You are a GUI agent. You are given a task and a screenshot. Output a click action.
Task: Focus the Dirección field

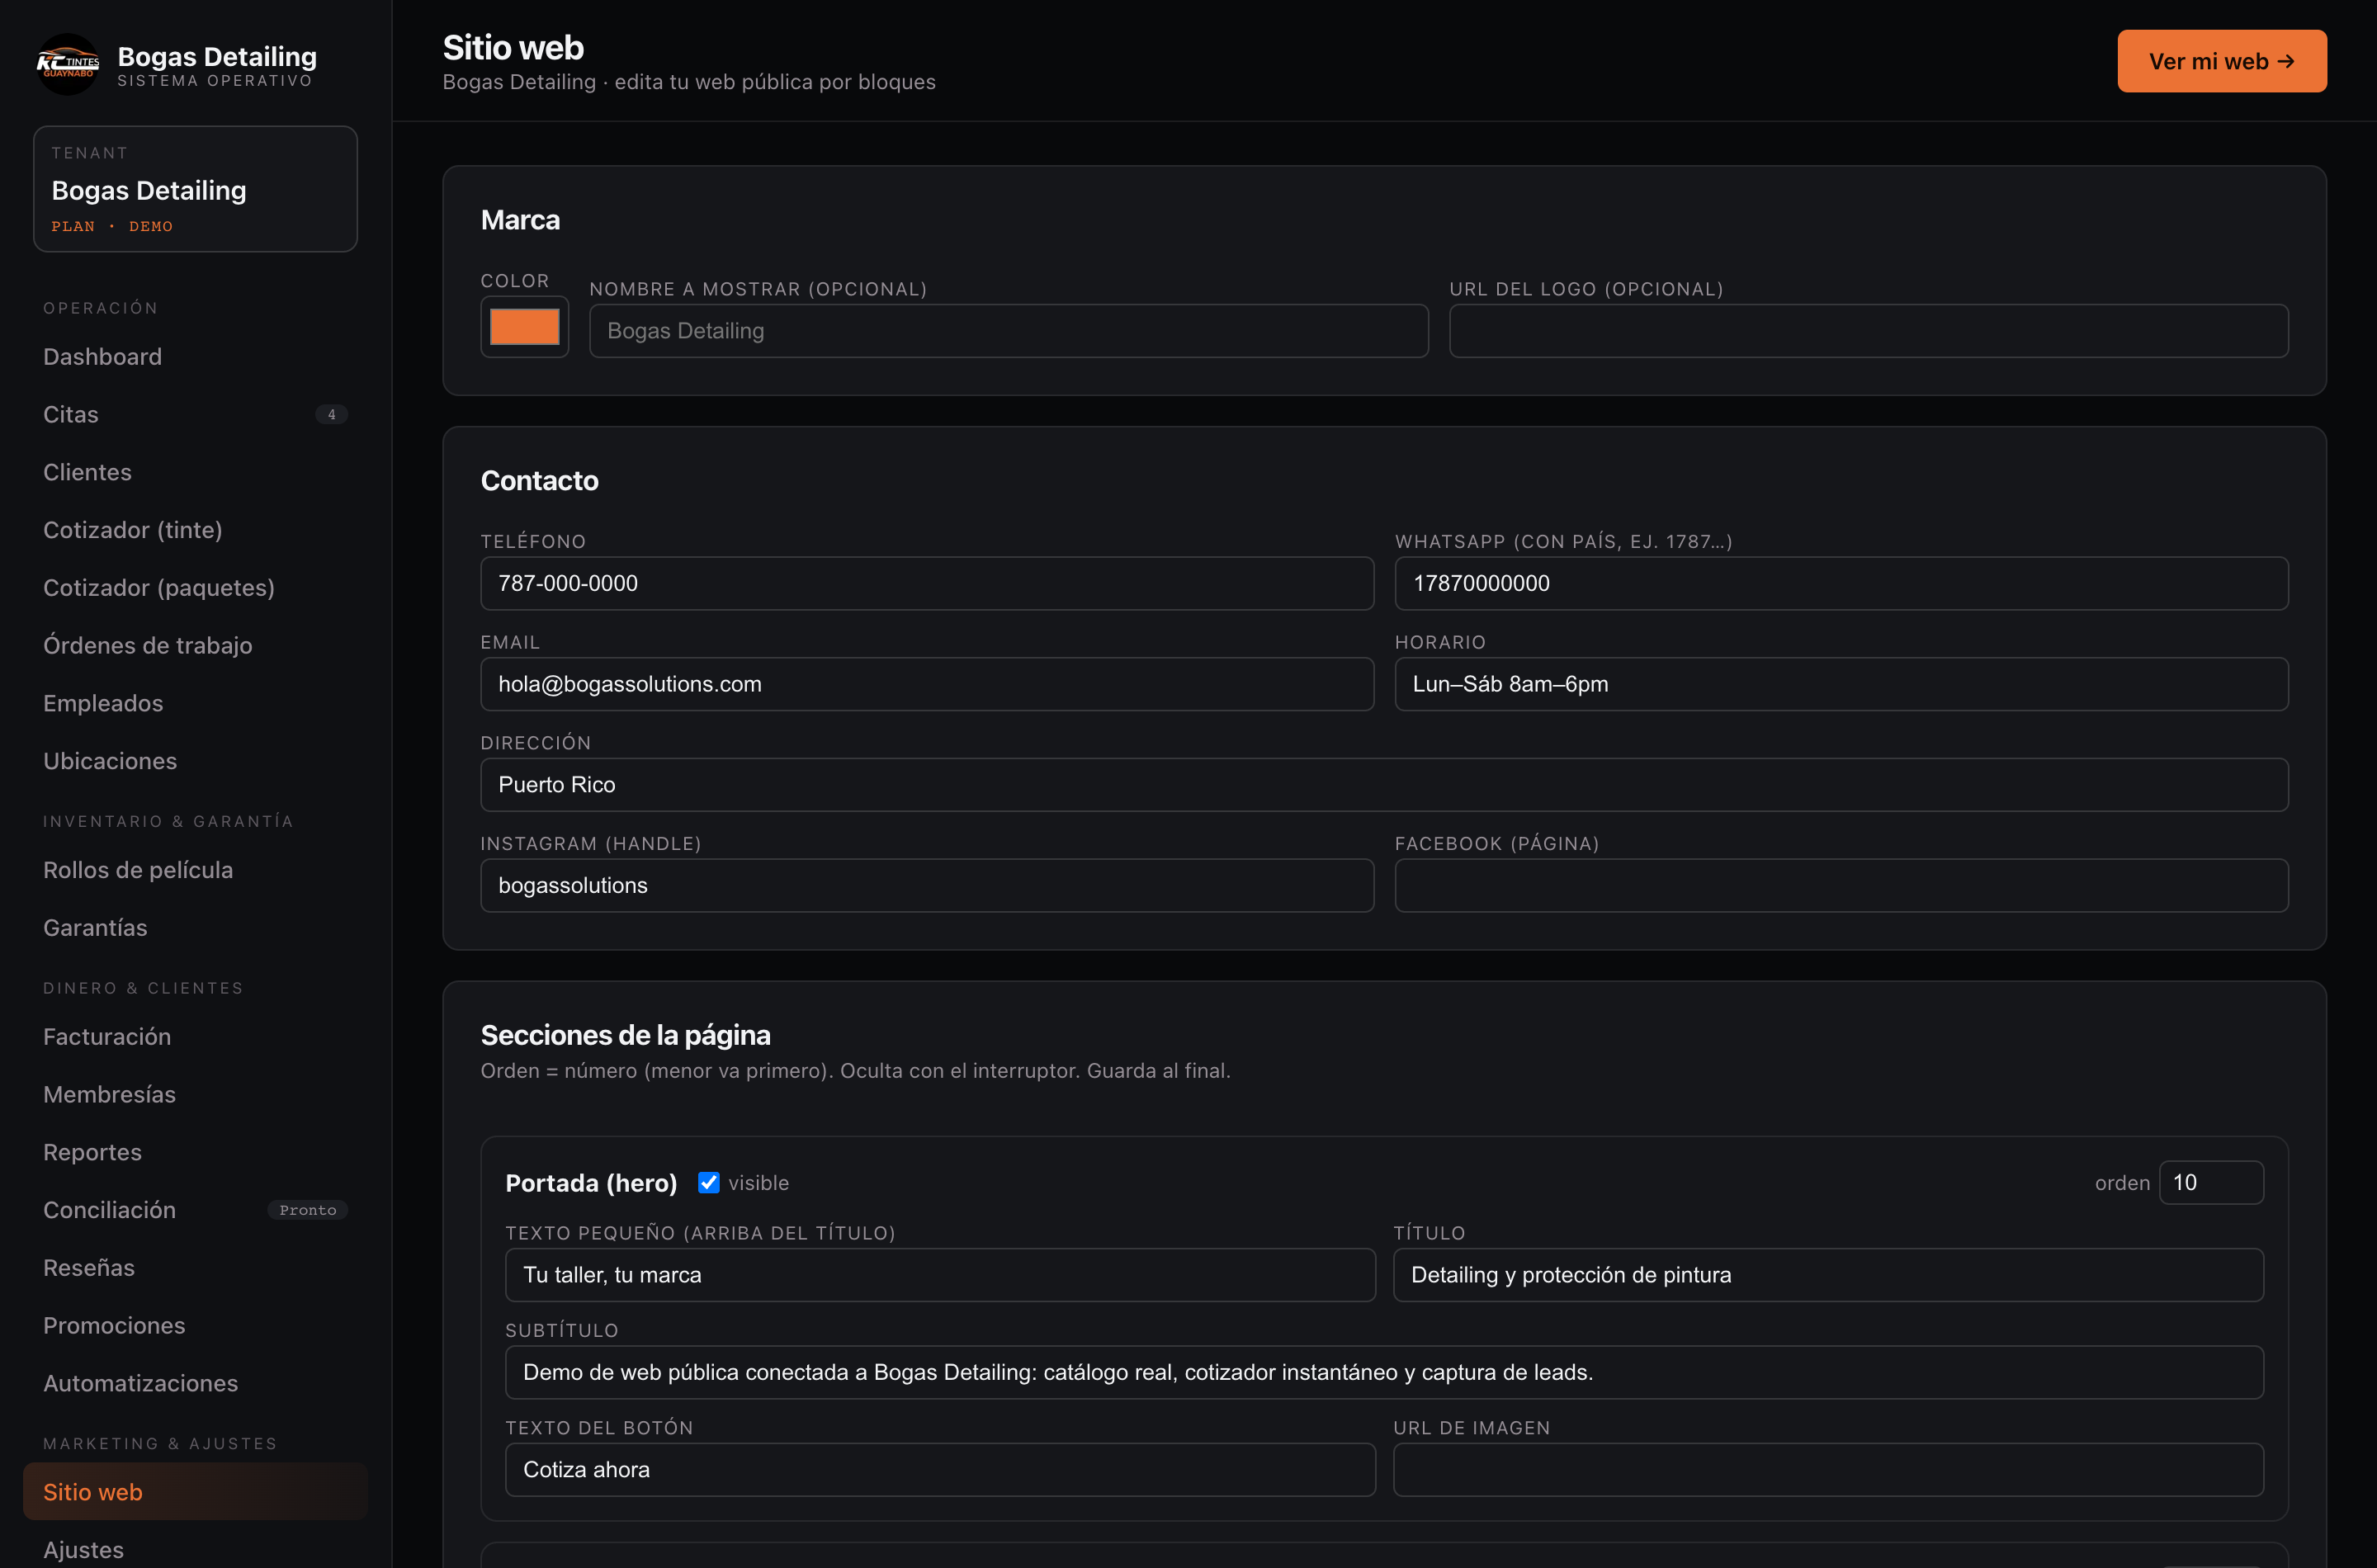(1384, 785)
